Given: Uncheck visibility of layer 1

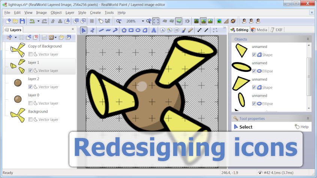Looking at the screenshot, I should pyautogui.click(x=30, y=70).
